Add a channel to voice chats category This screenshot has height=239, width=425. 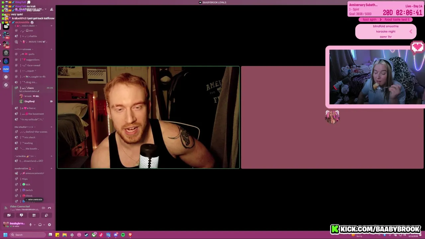pos(51,26)
